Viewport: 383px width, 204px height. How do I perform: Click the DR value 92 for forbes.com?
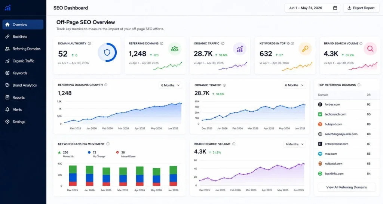368,105
